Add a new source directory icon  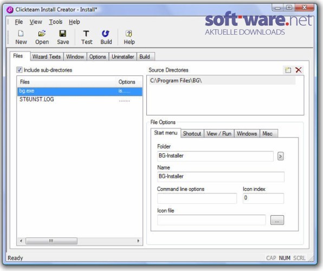coord(288,70)
